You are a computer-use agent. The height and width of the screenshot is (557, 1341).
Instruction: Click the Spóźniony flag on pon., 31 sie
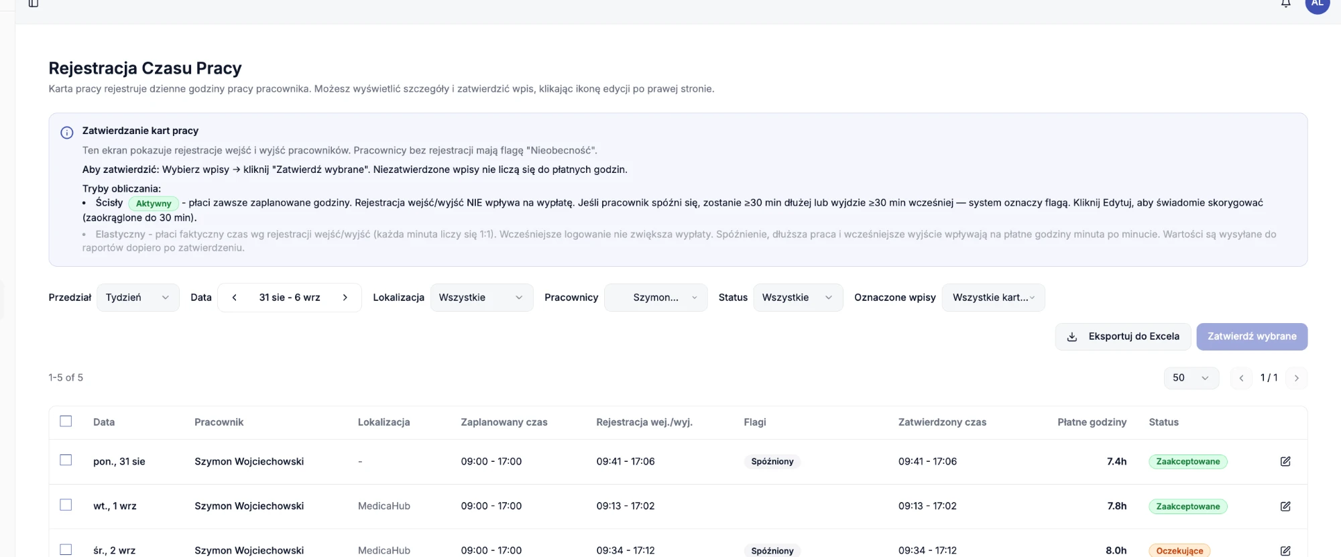pyautogui.click(x=772, y=461)
